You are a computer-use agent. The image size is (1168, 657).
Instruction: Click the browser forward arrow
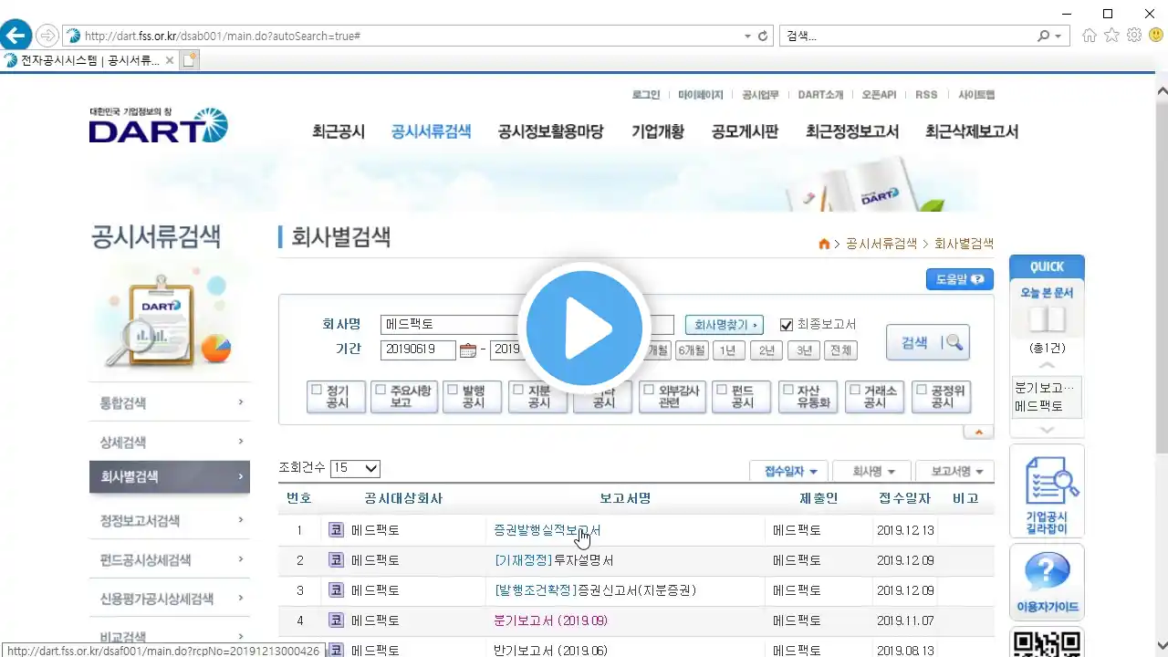coord(47,36)
